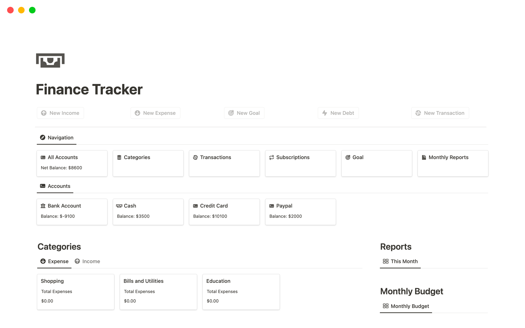525x328 pixels.
Task: Click the New Income icon button
Action: tap(44, 113)
